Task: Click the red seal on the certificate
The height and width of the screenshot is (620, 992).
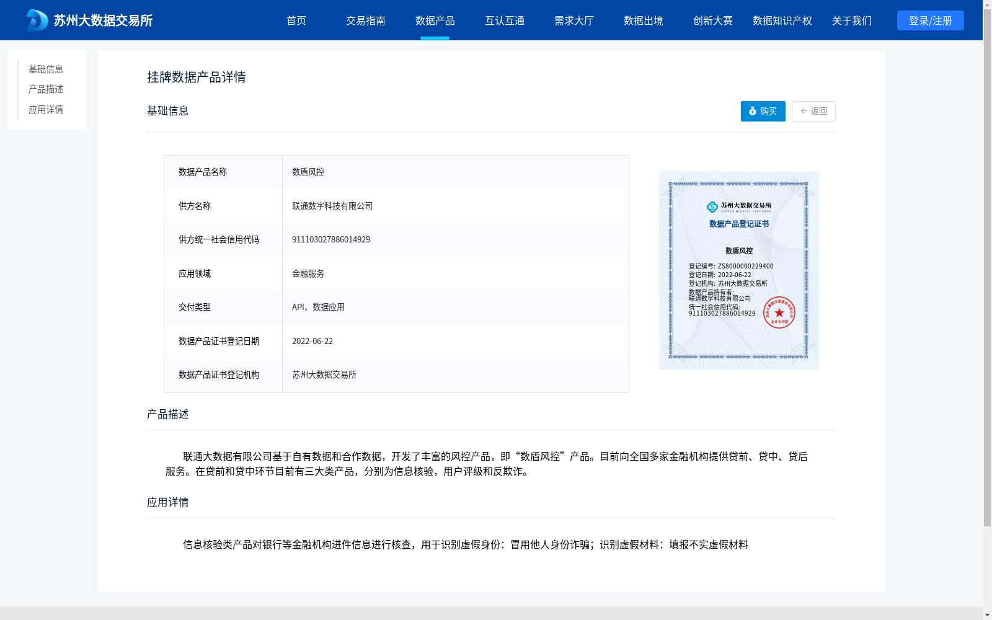Action: tap(779, 312)
